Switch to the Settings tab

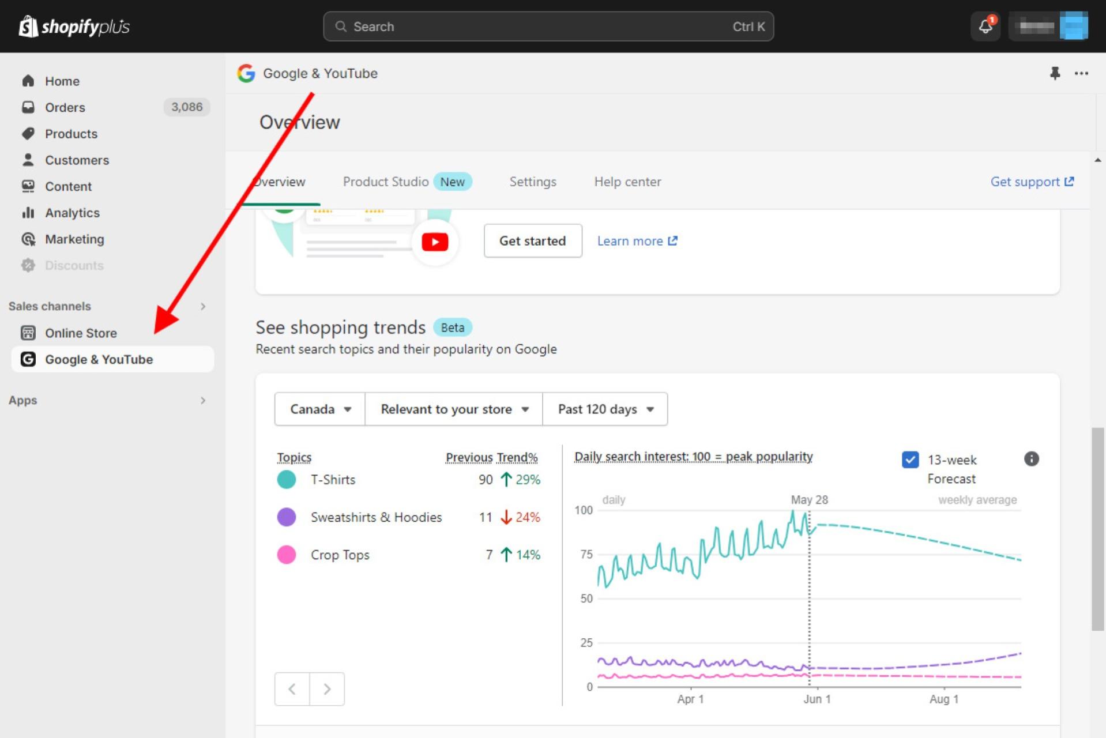pos(532,182)
